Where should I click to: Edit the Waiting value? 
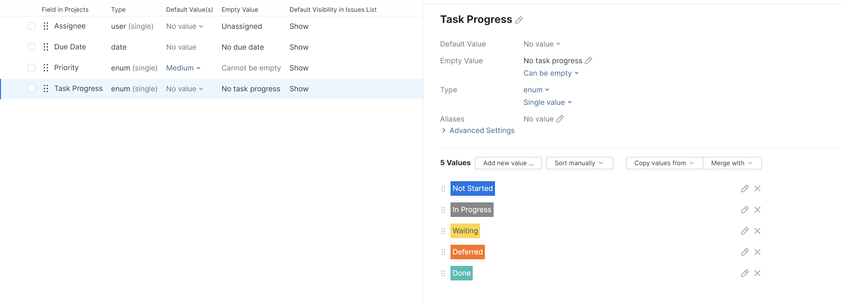coord(744,231)
